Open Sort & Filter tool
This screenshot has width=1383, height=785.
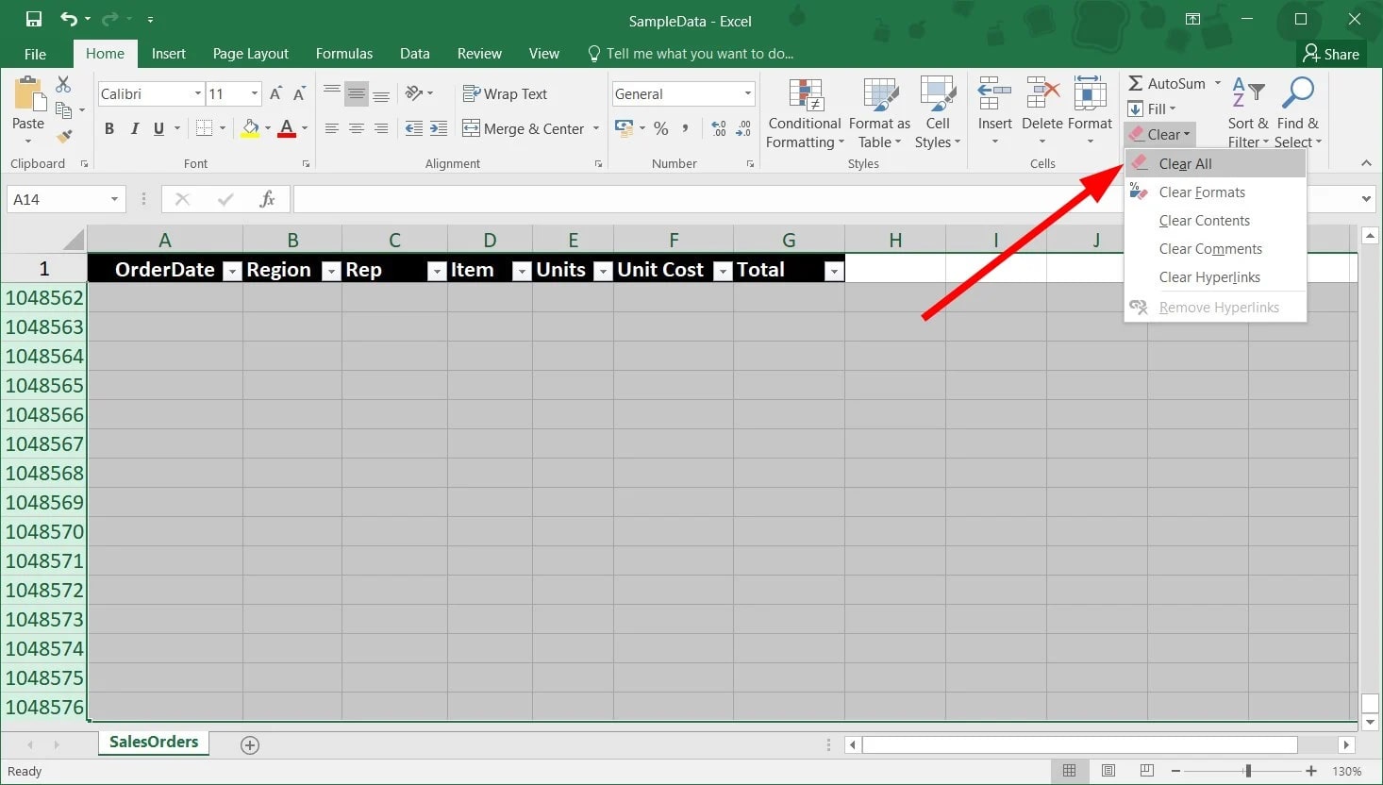1247,113
